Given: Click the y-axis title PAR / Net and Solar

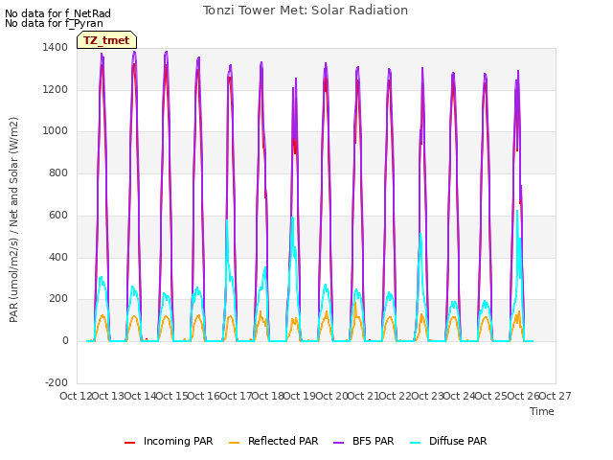Looking at the screenshot, I should click(13, 219).
